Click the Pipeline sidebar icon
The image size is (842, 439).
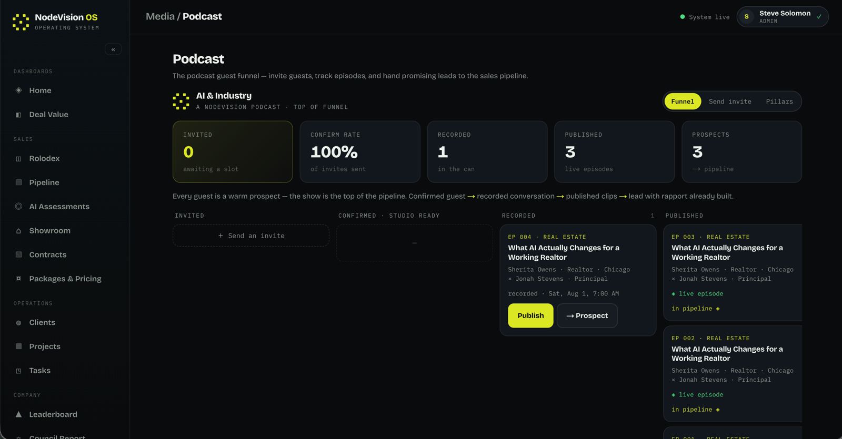18,182
